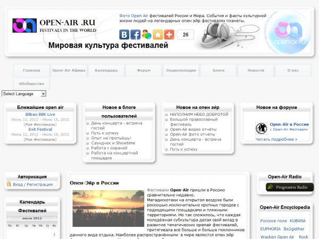Open blog post Работа с охраной
This screenshot has width=319, height=239.
[x=109, y=148]
